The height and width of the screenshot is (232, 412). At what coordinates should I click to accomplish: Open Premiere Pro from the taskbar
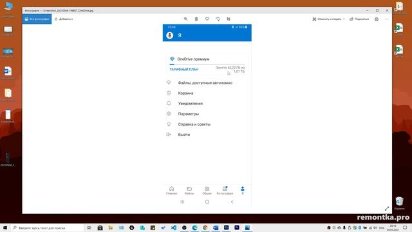[237, 227]
